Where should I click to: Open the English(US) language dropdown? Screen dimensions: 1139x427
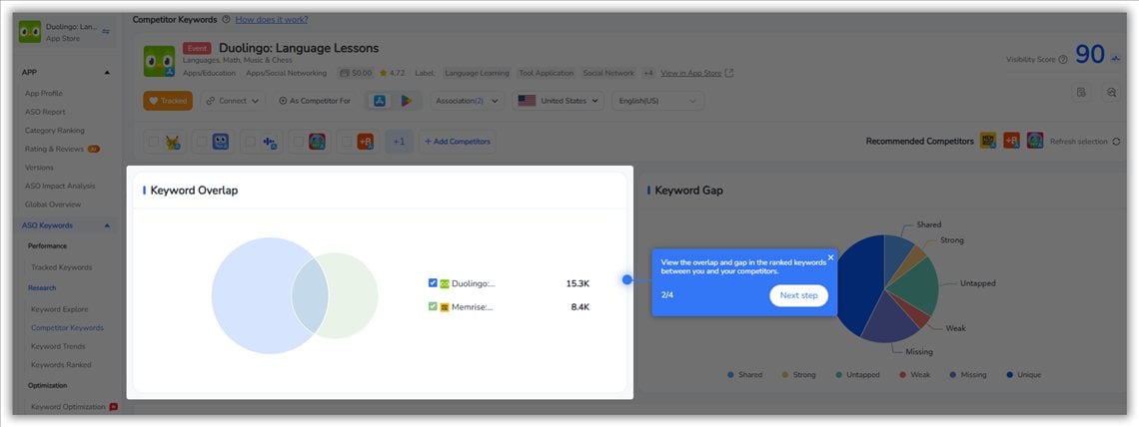pyautogui.click(x=658, y=101)
